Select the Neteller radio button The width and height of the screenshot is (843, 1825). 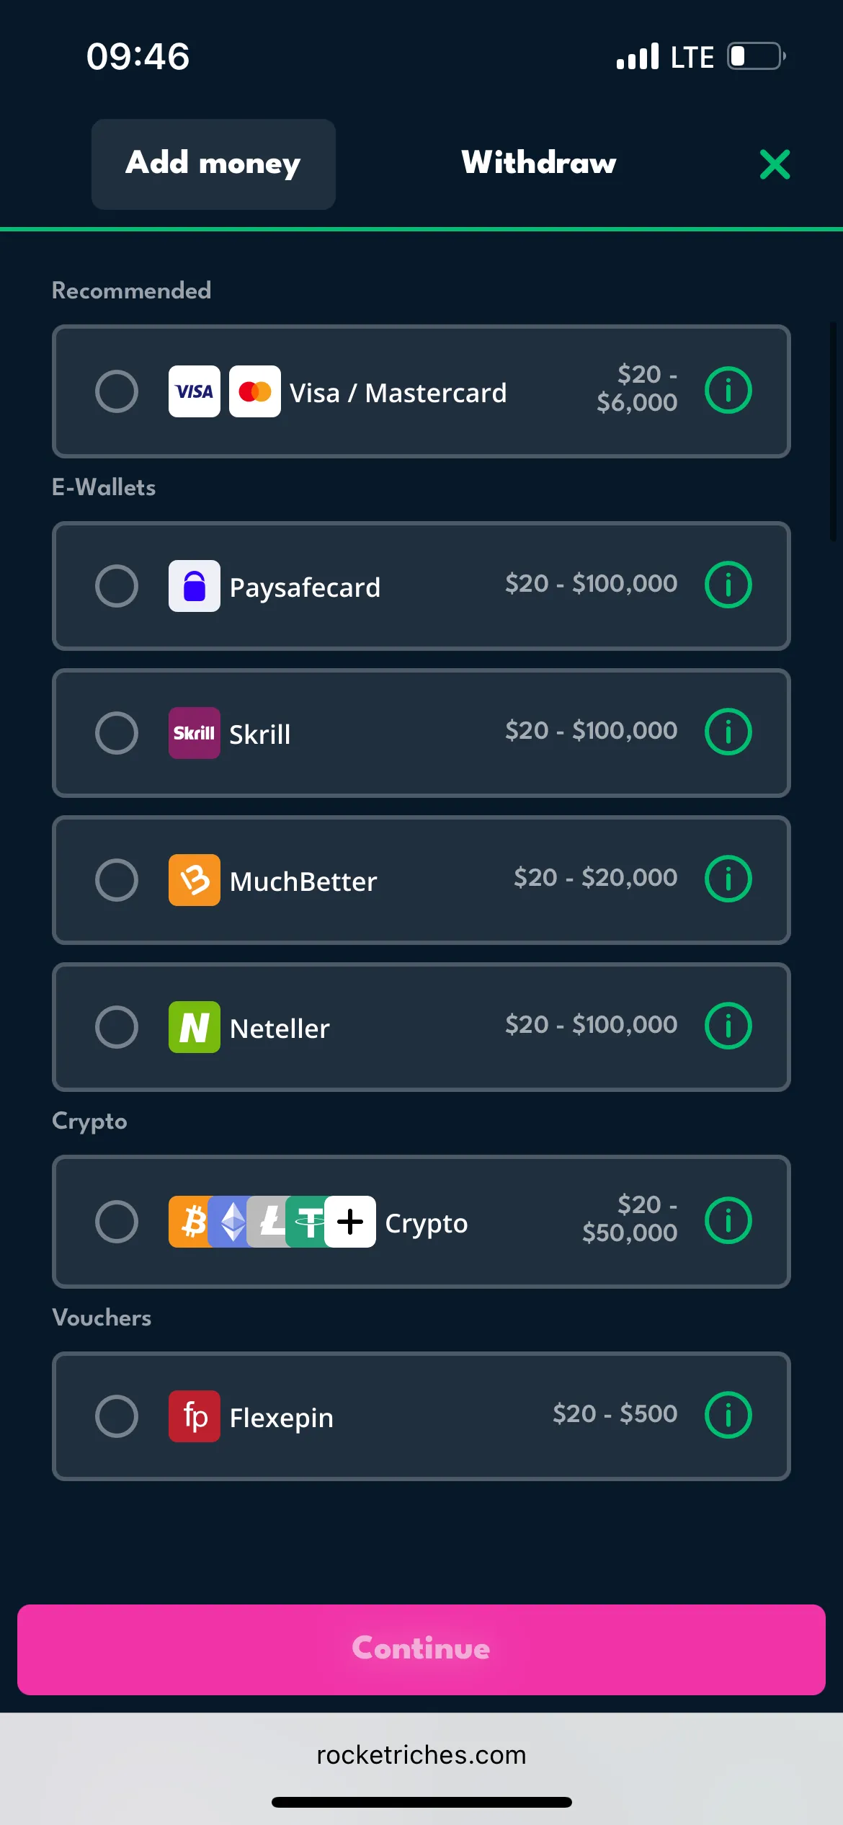point(117,1027)
